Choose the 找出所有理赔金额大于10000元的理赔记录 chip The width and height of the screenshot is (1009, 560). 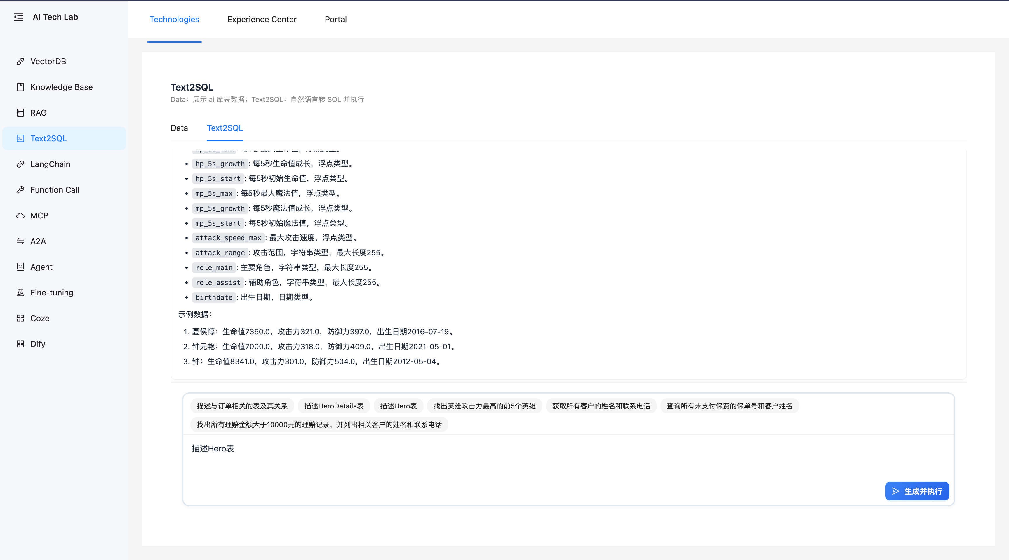[x=319, y=425]
